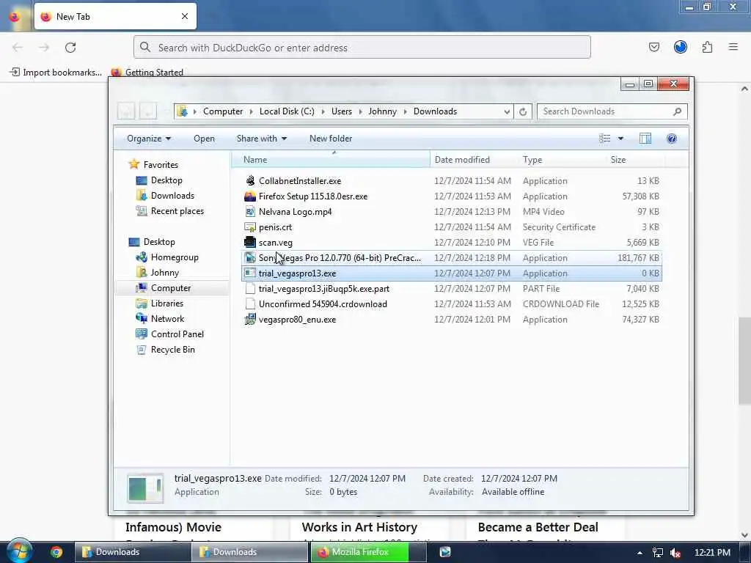This screenshot has height=563, width=751.
Task: Open CollabnetInstaller.exe file icon
Action: click(x=250, y=180)
